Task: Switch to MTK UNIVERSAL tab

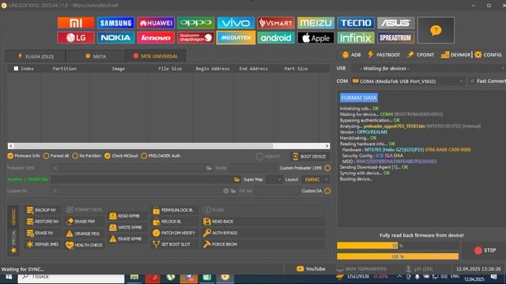Action: pos(156,56)
